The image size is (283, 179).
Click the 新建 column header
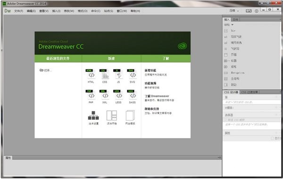point(111,58)
